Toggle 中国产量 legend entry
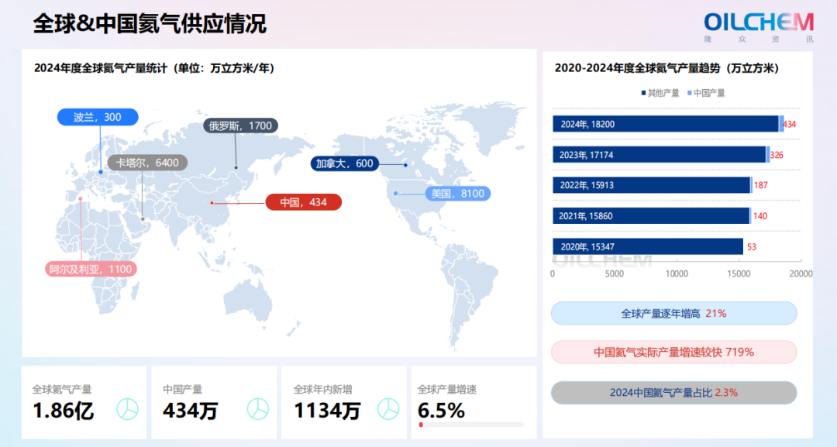837x447 pixels. [706, 93]
